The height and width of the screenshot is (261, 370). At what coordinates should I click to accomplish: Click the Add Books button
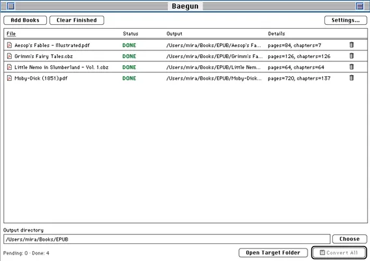click(x=25, y=20)
